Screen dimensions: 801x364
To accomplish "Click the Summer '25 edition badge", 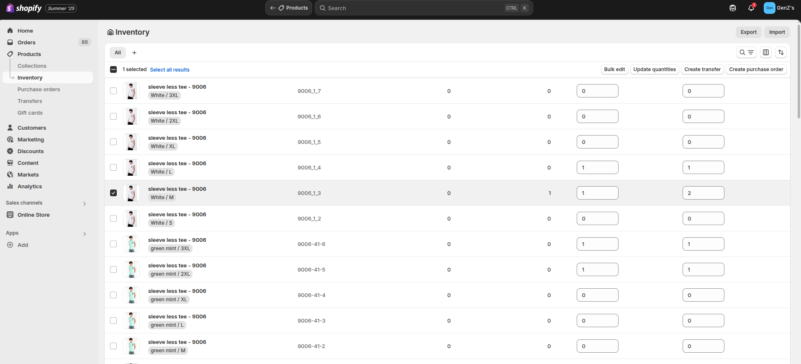I will pos(61,8).
